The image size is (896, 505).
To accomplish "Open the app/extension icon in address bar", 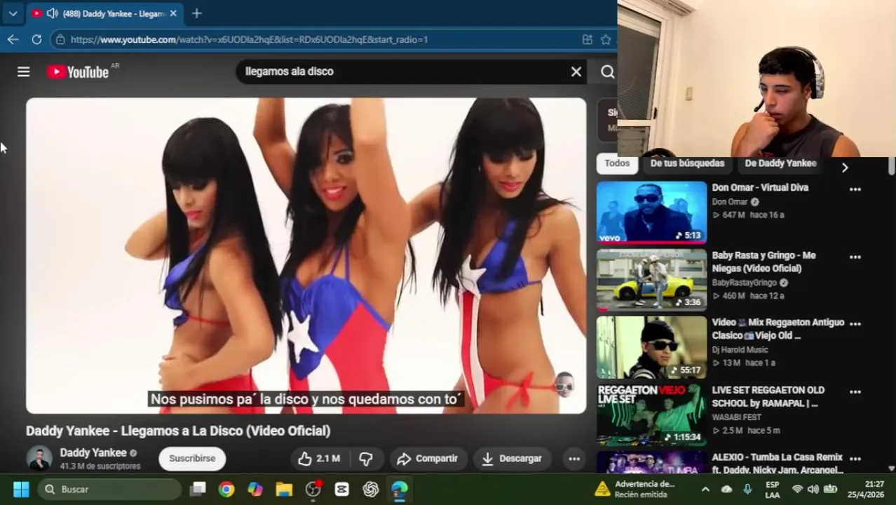I will pos(588,39).
